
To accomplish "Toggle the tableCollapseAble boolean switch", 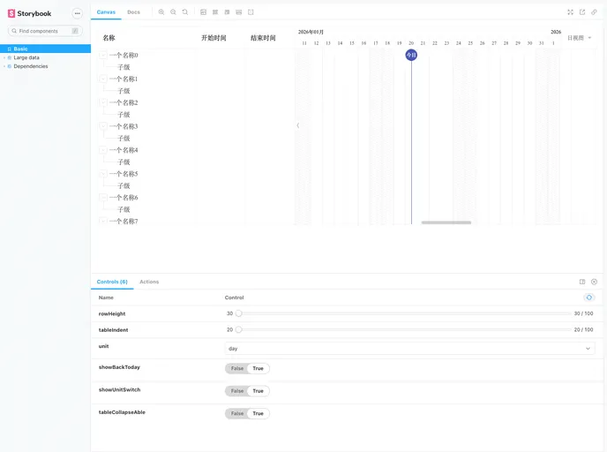I will 247,413.
